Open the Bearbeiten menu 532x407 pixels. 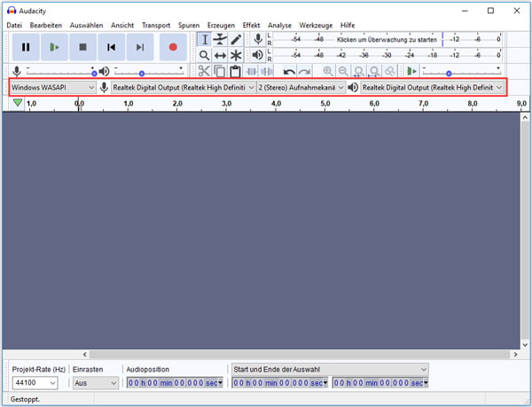pyautogui.click(x=46, y=25)
